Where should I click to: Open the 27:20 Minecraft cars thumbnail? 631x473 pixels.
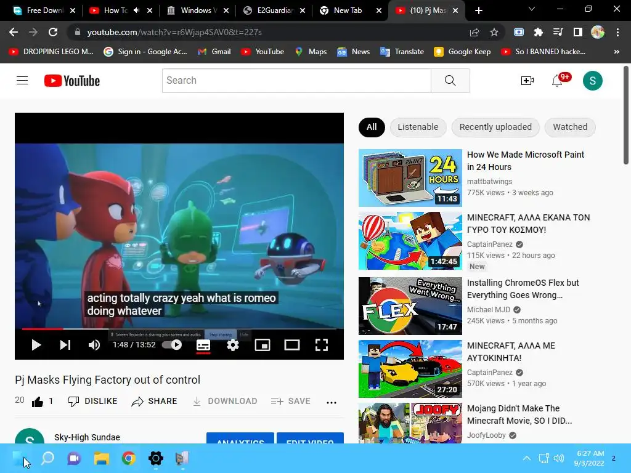(410, 369)
